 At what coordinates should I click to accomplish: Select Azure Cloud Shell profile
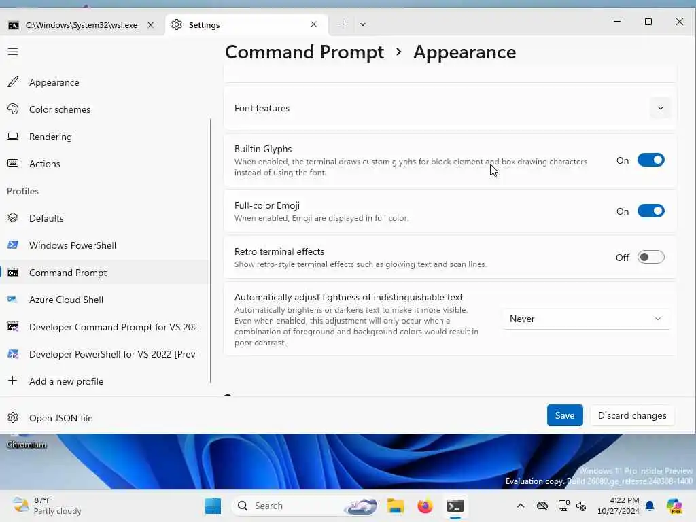[x=105, y=300]
